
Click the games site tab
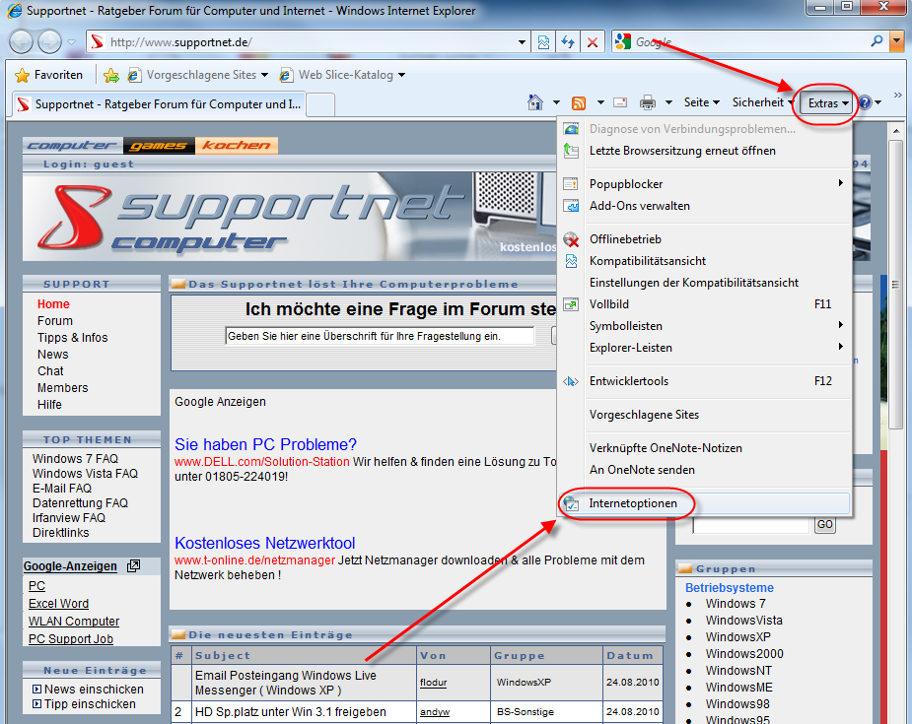[158, 145]
